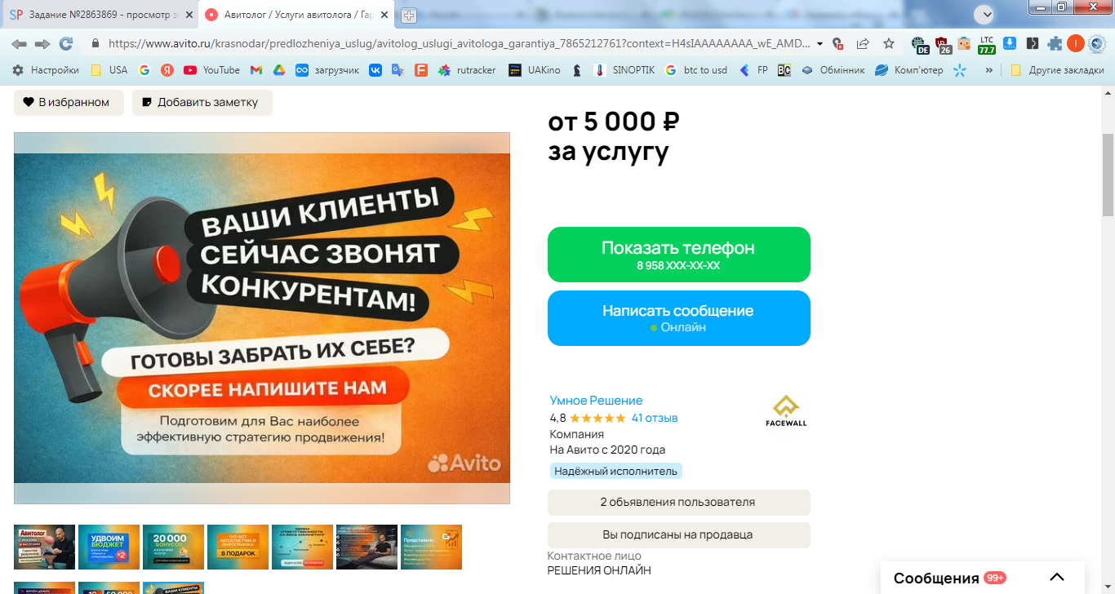
Task: Click the extensions puzzle icon
Action: (x=1055, y=43)
